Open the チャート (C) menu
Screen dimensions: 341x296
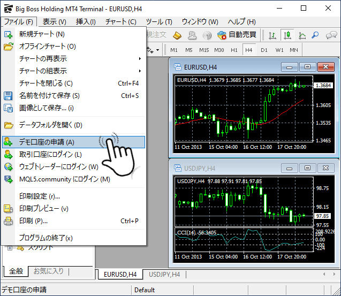point(120,22)
